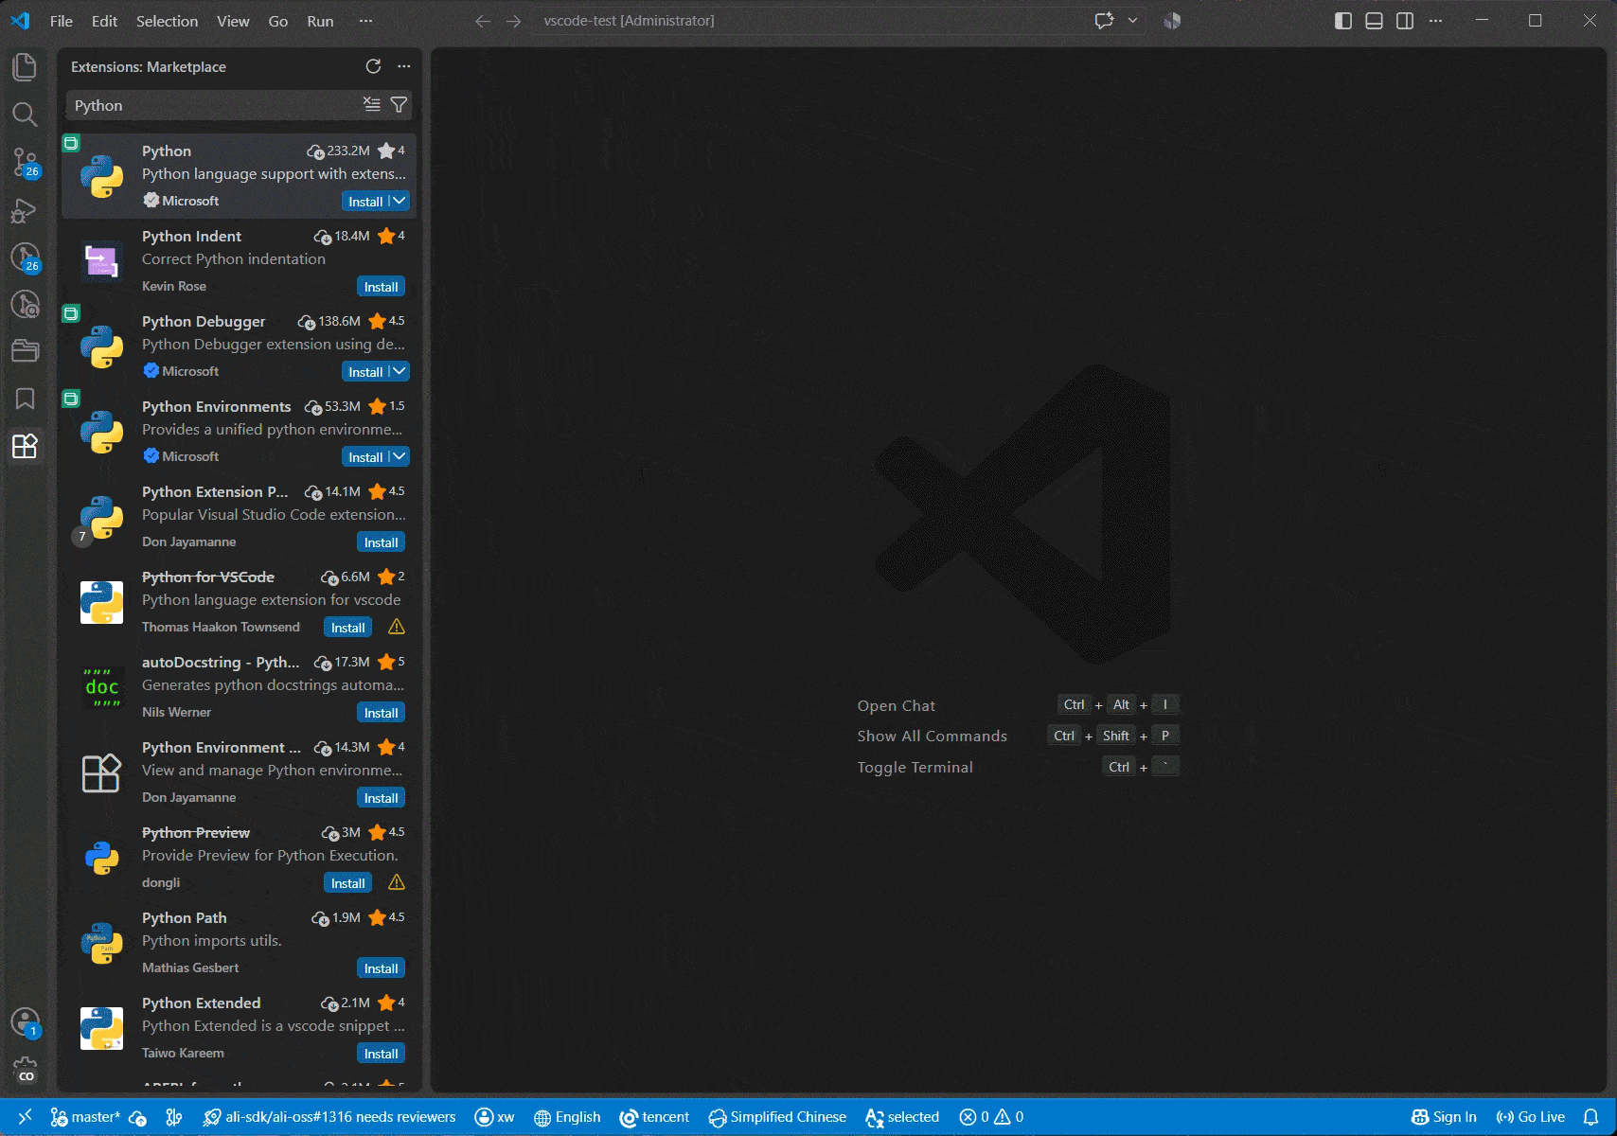Click the selected status bar item

[x=902, y=1117]
